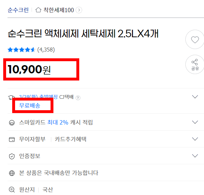This screenshot has width=204, height=195.
Task: Expand the 인증정보 section chevron
Action: [x=195, y=156]
